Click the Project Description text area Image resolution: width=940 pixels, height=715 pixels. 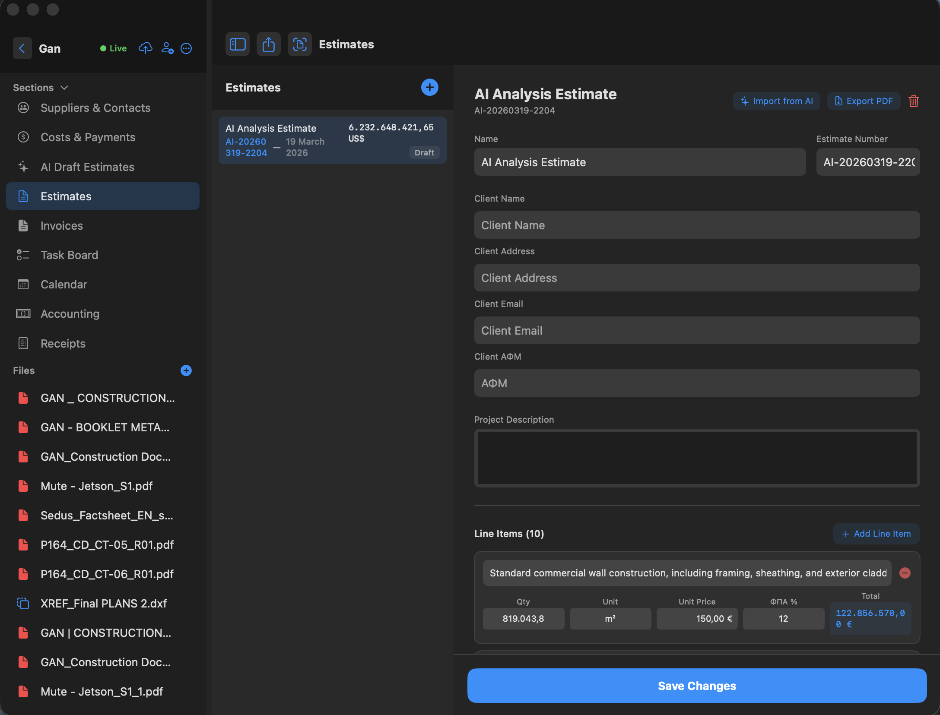[x=697, y=458]
